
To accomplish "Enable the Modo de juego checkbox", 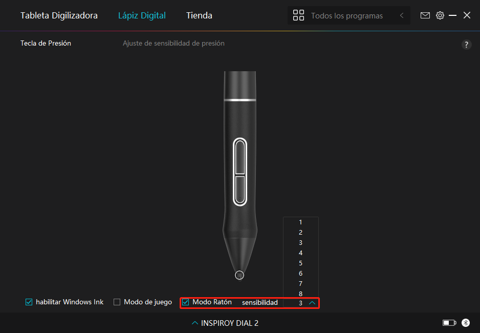I will tap(117, 302).
